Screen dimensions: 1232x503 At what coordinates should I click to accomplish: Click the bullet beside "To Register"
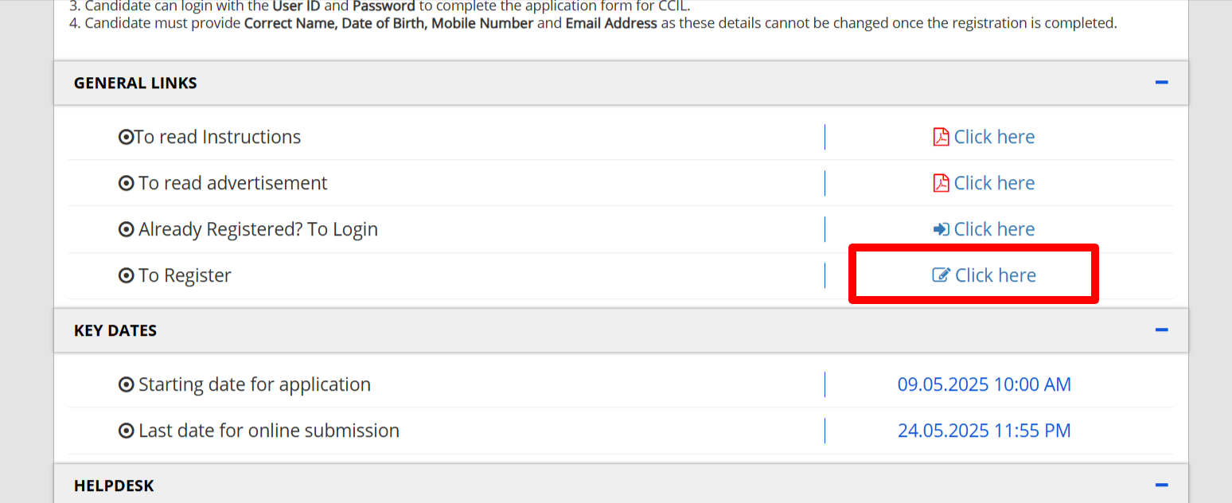click(125, 275)
